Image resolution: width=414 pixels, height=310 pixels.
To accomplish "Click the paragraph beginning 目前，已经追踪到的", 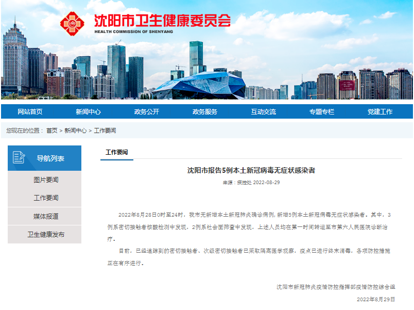I will 249,257.
